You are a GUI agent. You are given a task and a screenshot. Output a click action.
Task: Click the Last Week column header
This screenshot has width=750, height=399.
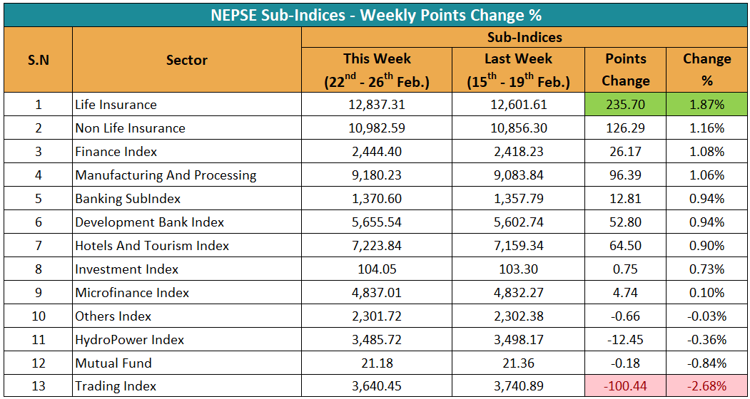[518, 70]
